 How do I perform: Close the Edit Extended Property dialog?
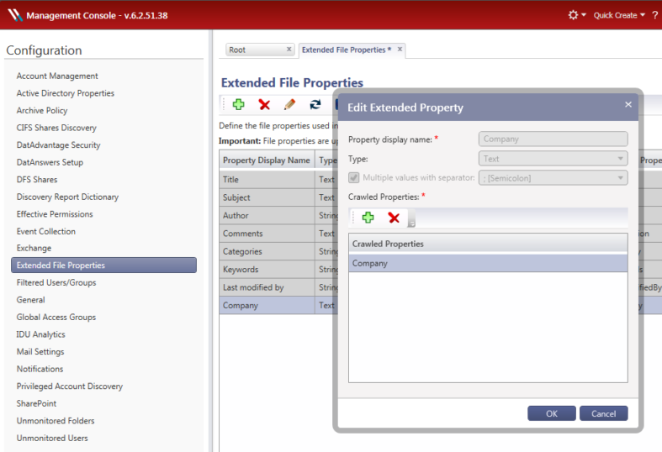pyautogui.click(x=628, y=104)
